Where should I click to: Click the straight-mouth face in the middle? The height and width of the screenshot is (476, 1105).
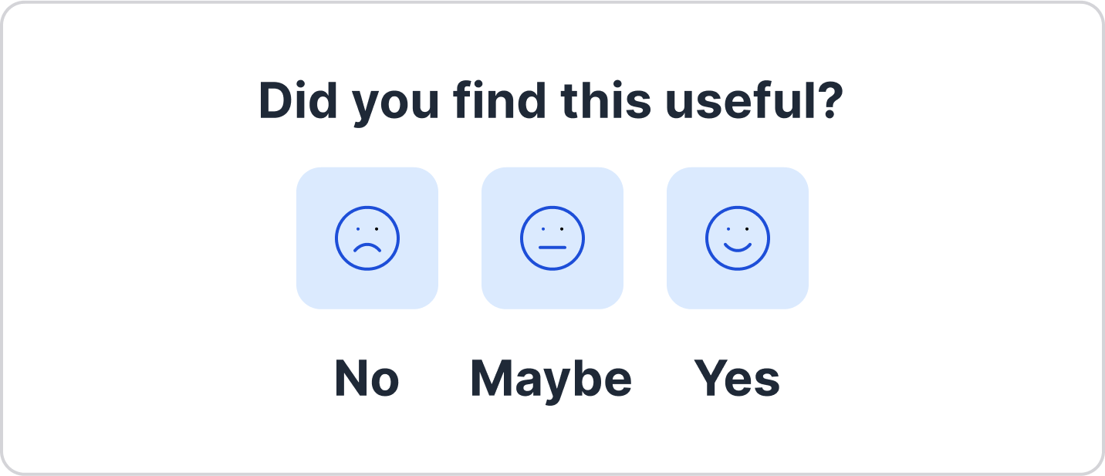click(x=552, y=237)
